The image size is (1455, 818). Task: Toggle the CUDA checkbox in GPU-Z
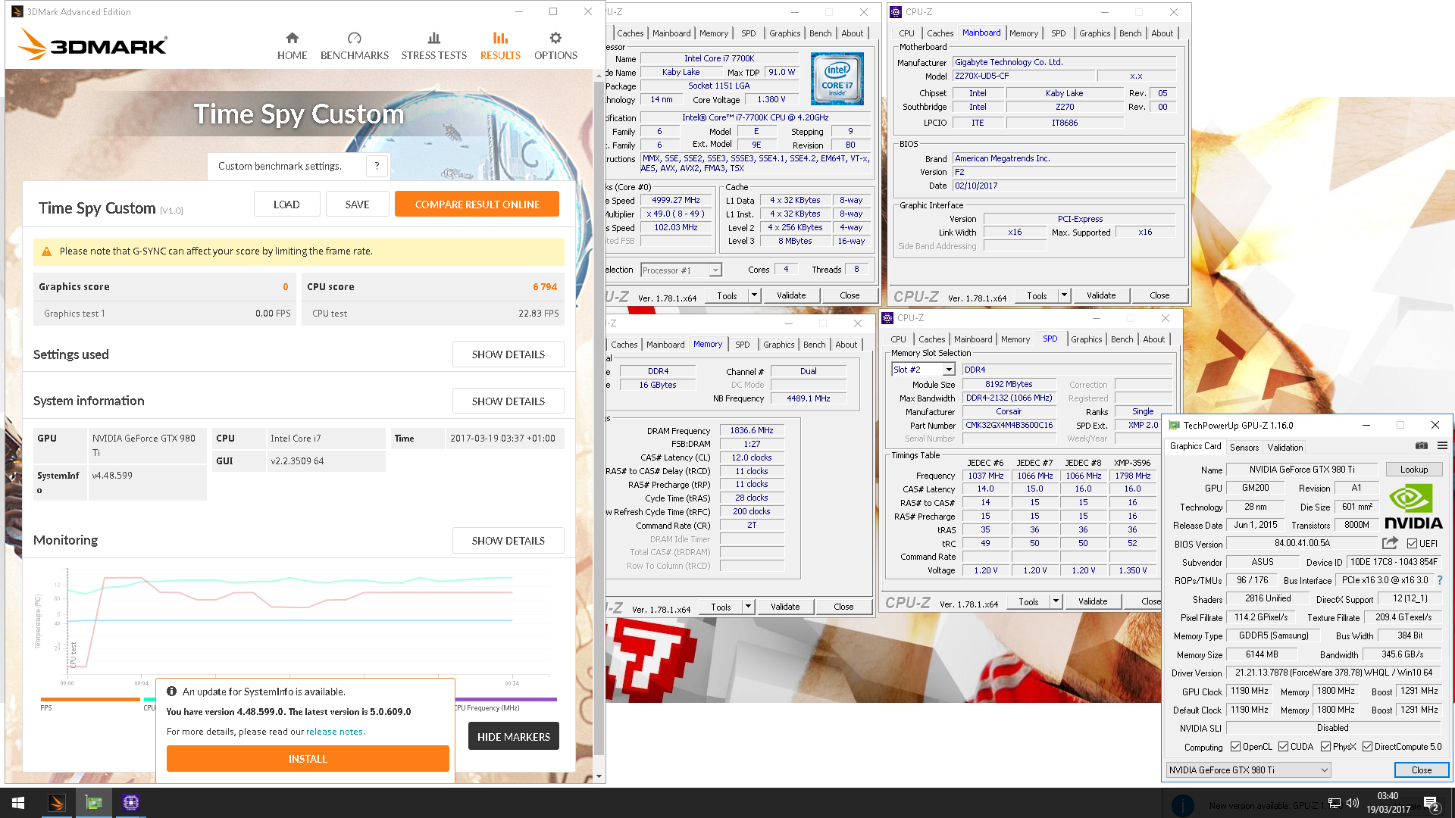coord(1283,747)
